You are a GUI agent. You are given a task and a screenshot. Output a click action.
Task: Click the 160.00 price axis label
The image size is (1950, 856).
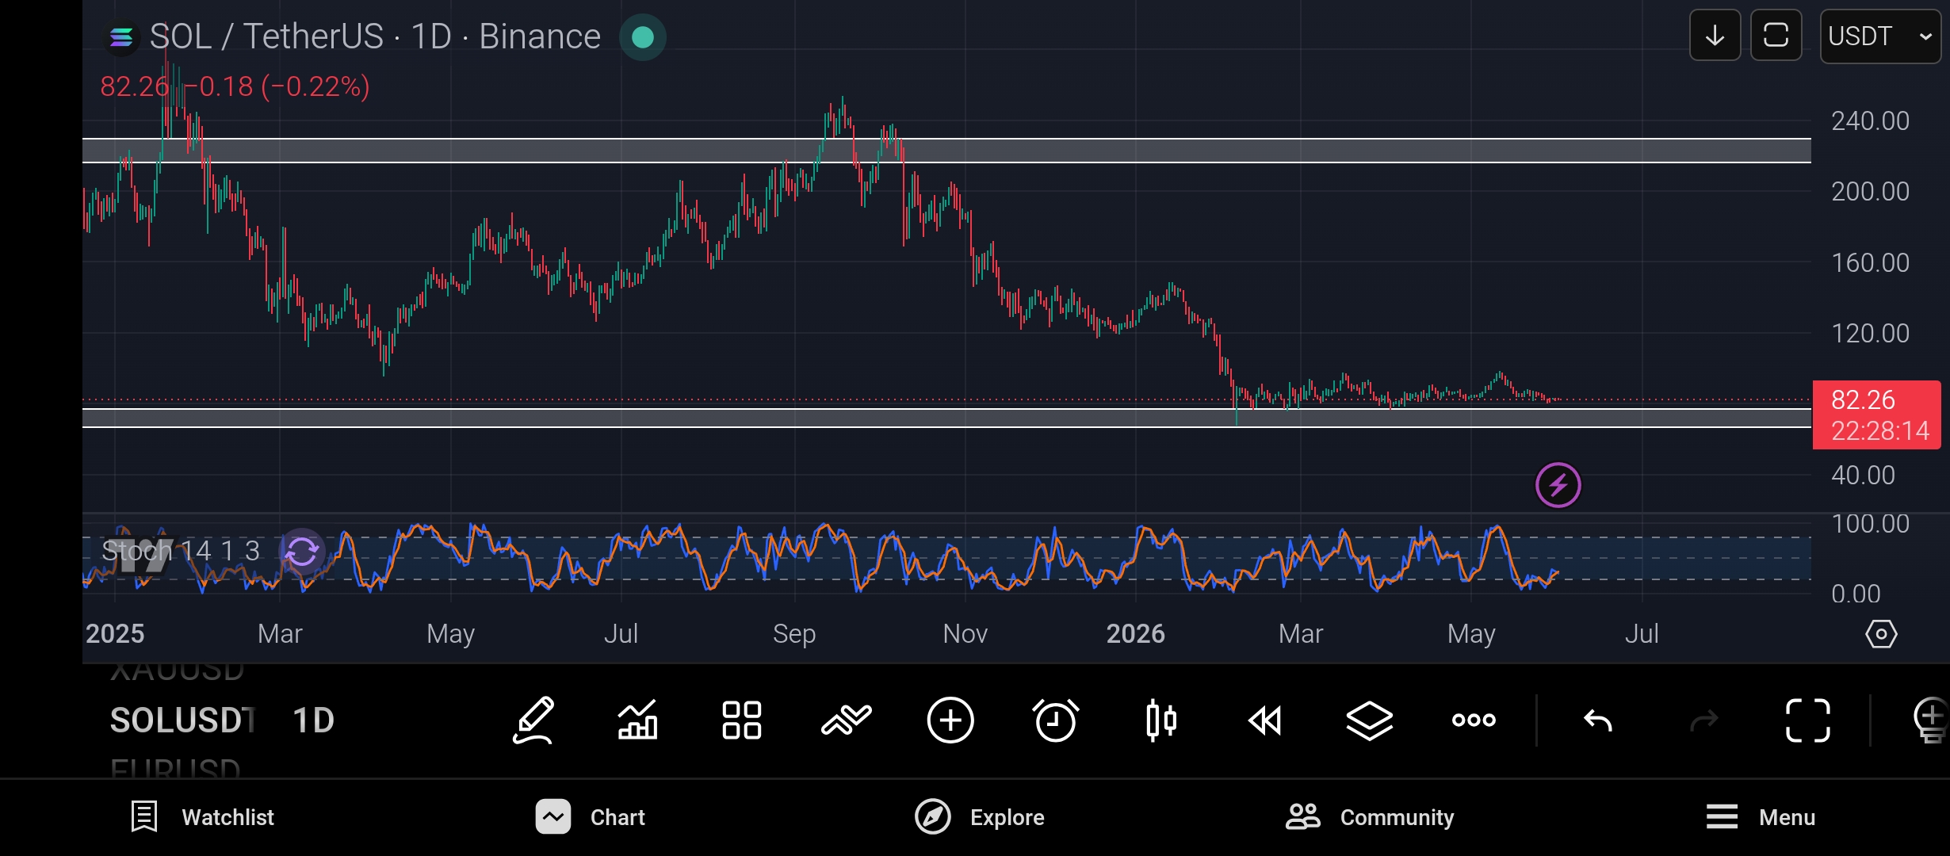(x=1871, y=262)
